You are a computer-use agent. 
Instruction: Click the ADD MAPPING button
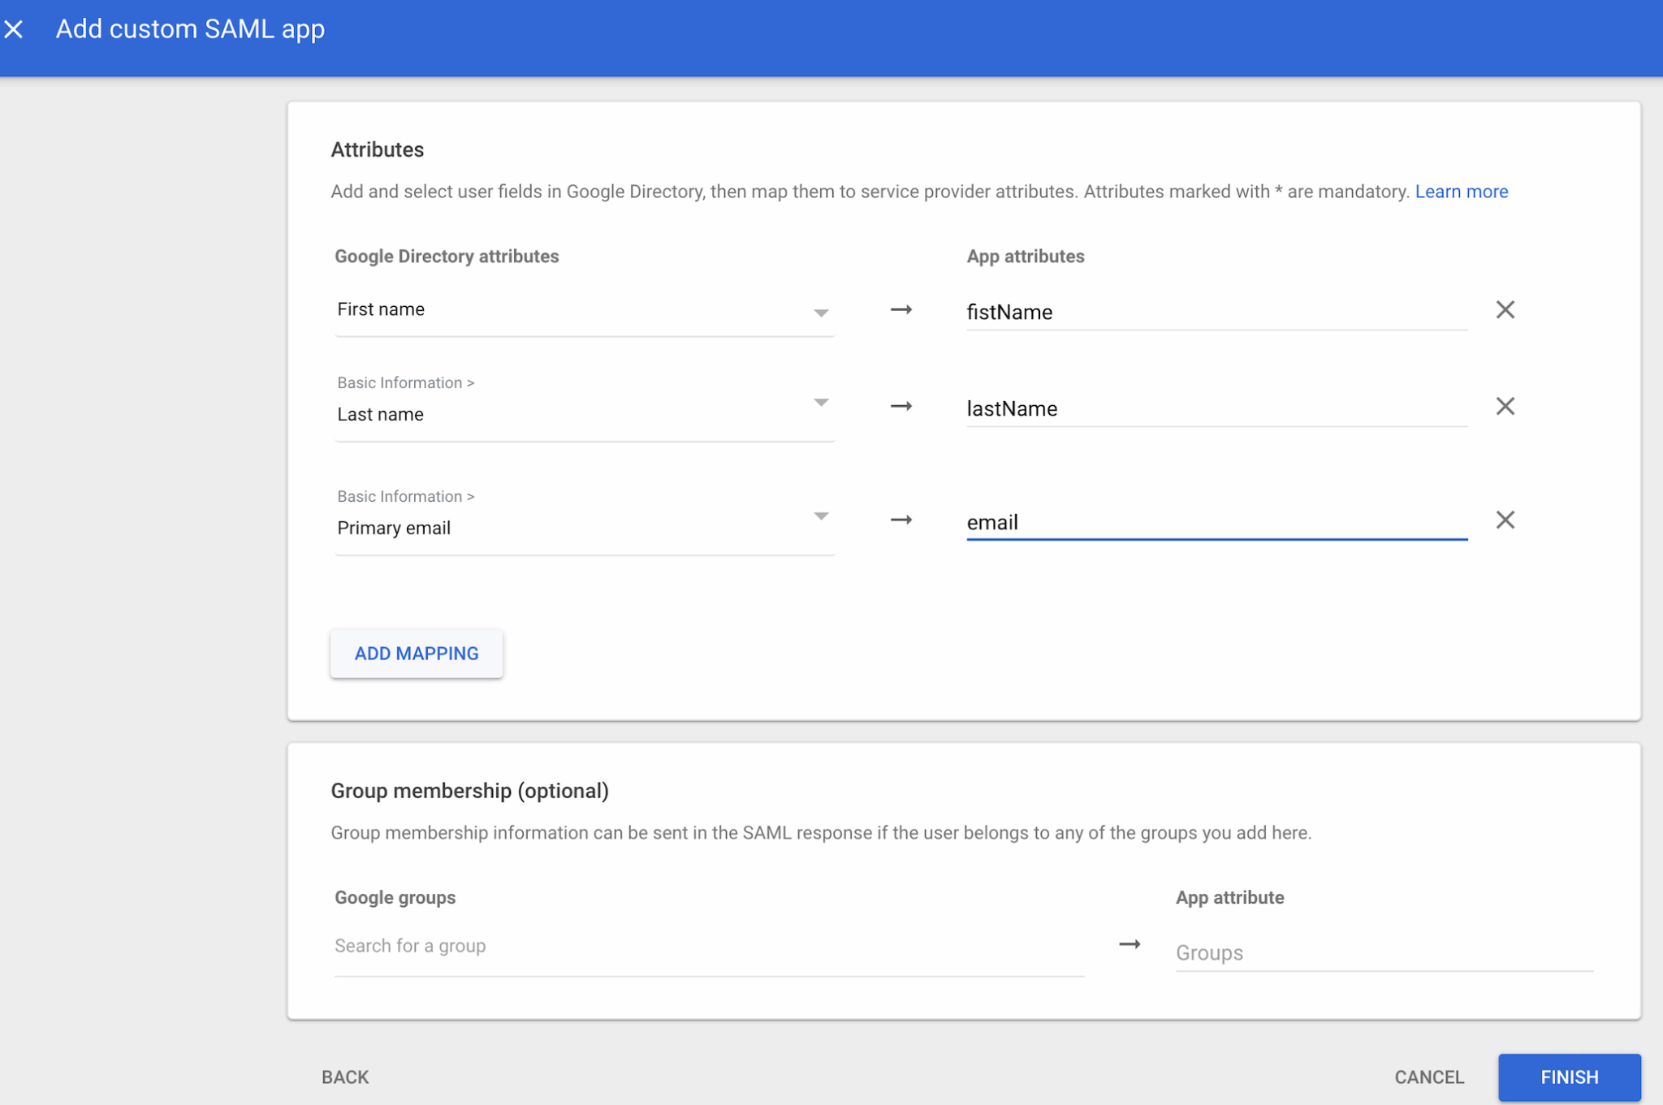pos(416,653)
